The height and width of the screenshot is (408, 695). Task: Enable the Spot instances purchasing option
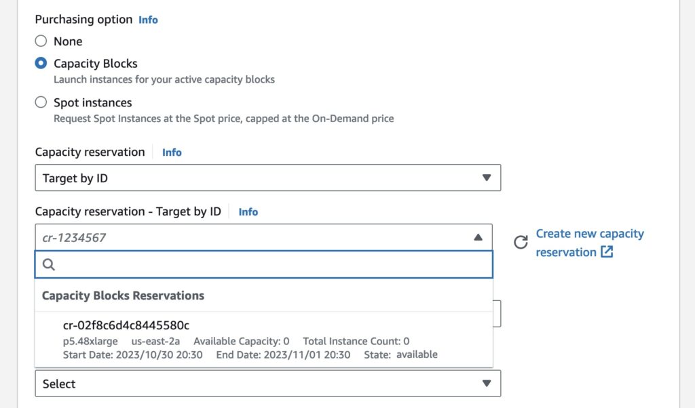coord(40,102)
